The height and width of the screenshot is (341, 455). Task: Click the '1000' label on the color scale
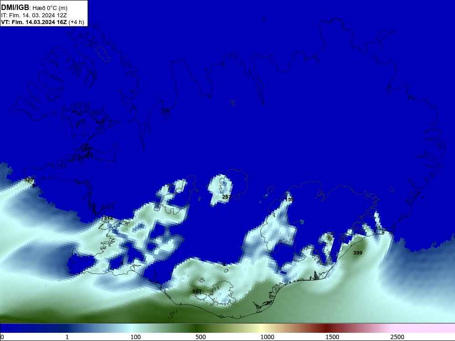coord(267,337)
